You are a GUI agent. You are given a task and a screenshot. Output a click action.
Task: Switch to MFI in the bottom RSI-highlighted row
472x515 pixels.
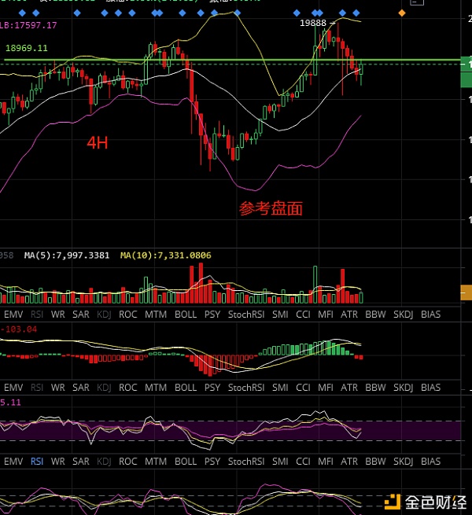point(326,462)
